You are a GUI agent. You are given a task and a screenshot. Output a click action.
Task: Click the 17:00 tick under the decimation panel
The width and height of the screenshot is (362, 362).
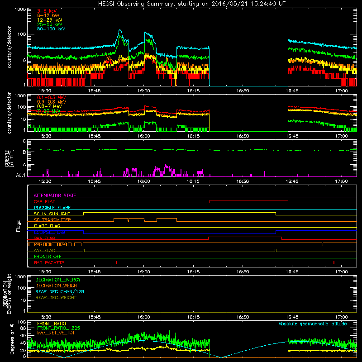[342, 317]
